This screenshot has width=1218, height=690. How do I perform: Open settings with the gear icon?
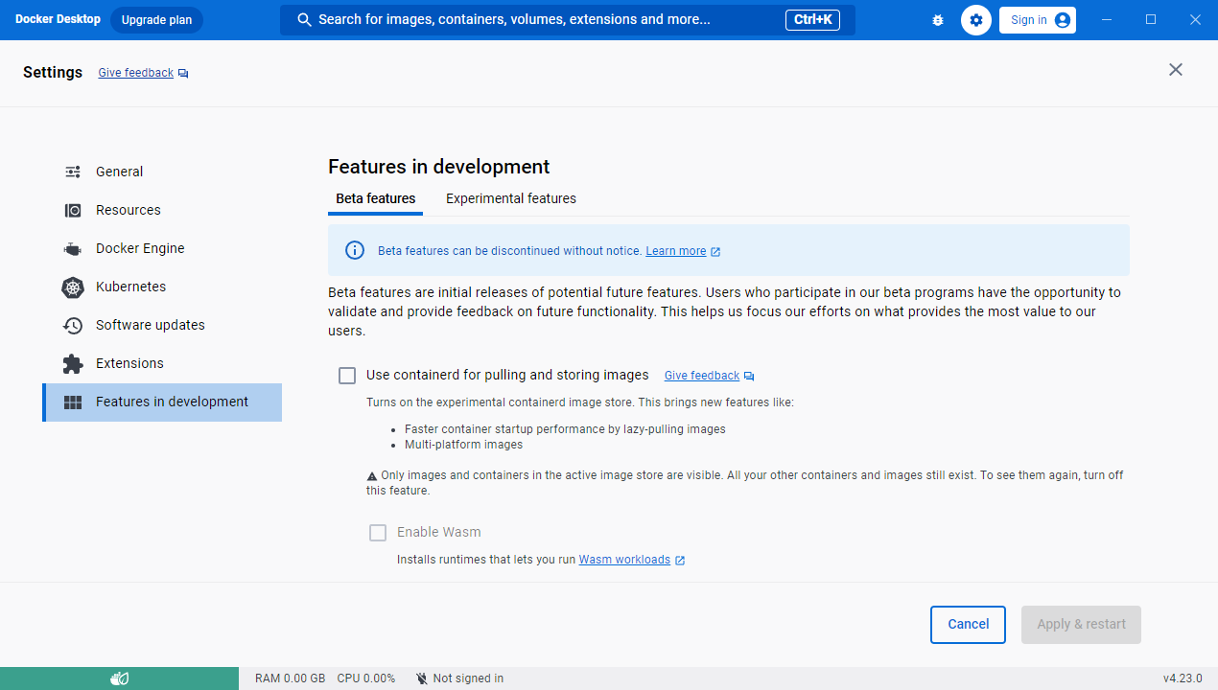(x=975, y=19)
